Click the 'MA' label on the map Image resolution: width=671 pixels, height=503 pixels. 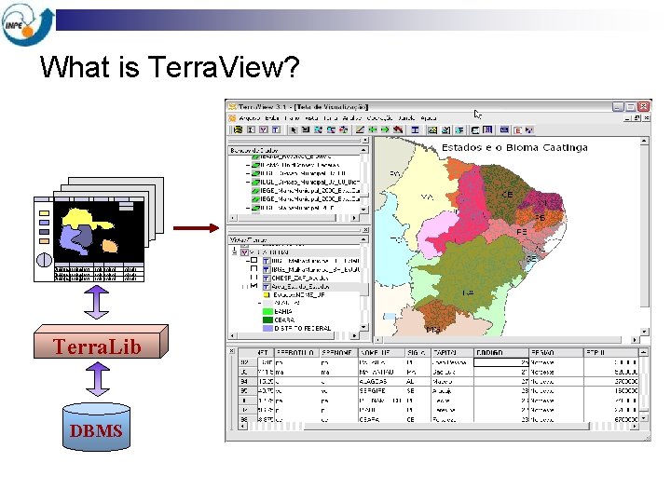pos(427,197)
